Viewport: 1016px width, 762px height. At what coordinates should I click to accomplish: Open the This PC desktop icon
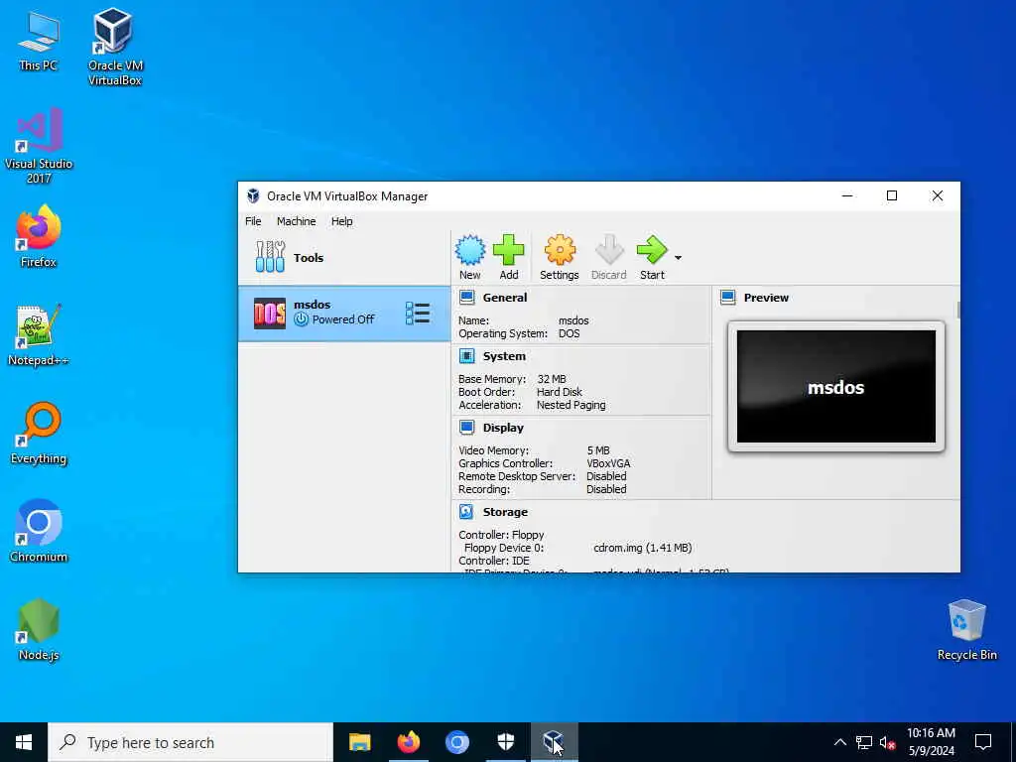coord(39,41)
